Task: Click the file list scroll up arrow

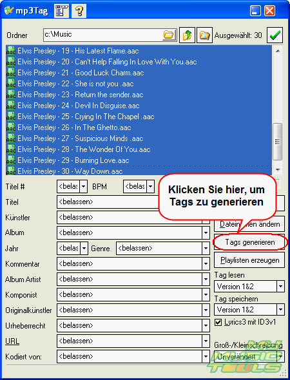Action: click(x=278, y=51)
